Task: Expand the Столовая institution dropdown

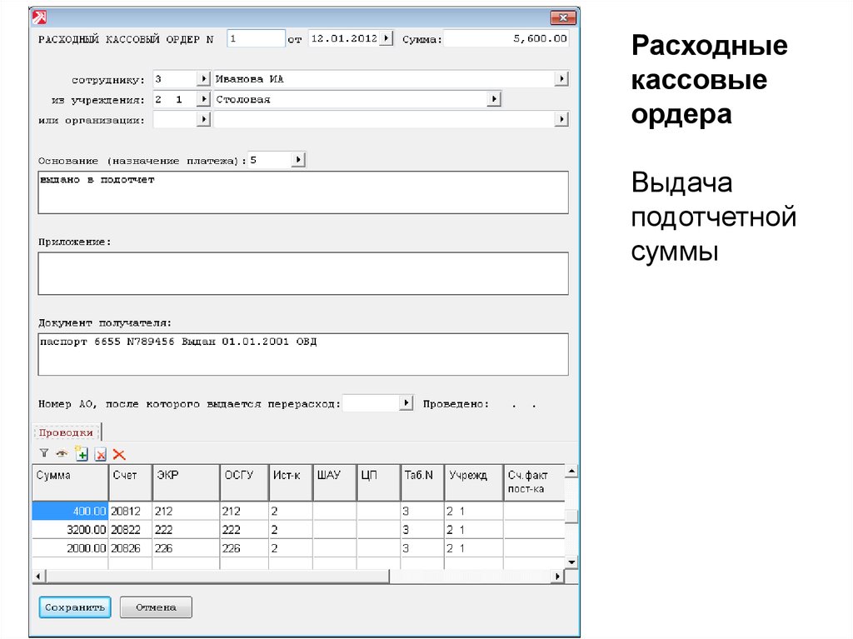Action: click(x=494, y=99)
